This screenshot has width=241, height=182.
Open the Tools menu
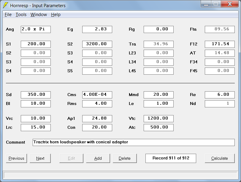tap(21, 15)
